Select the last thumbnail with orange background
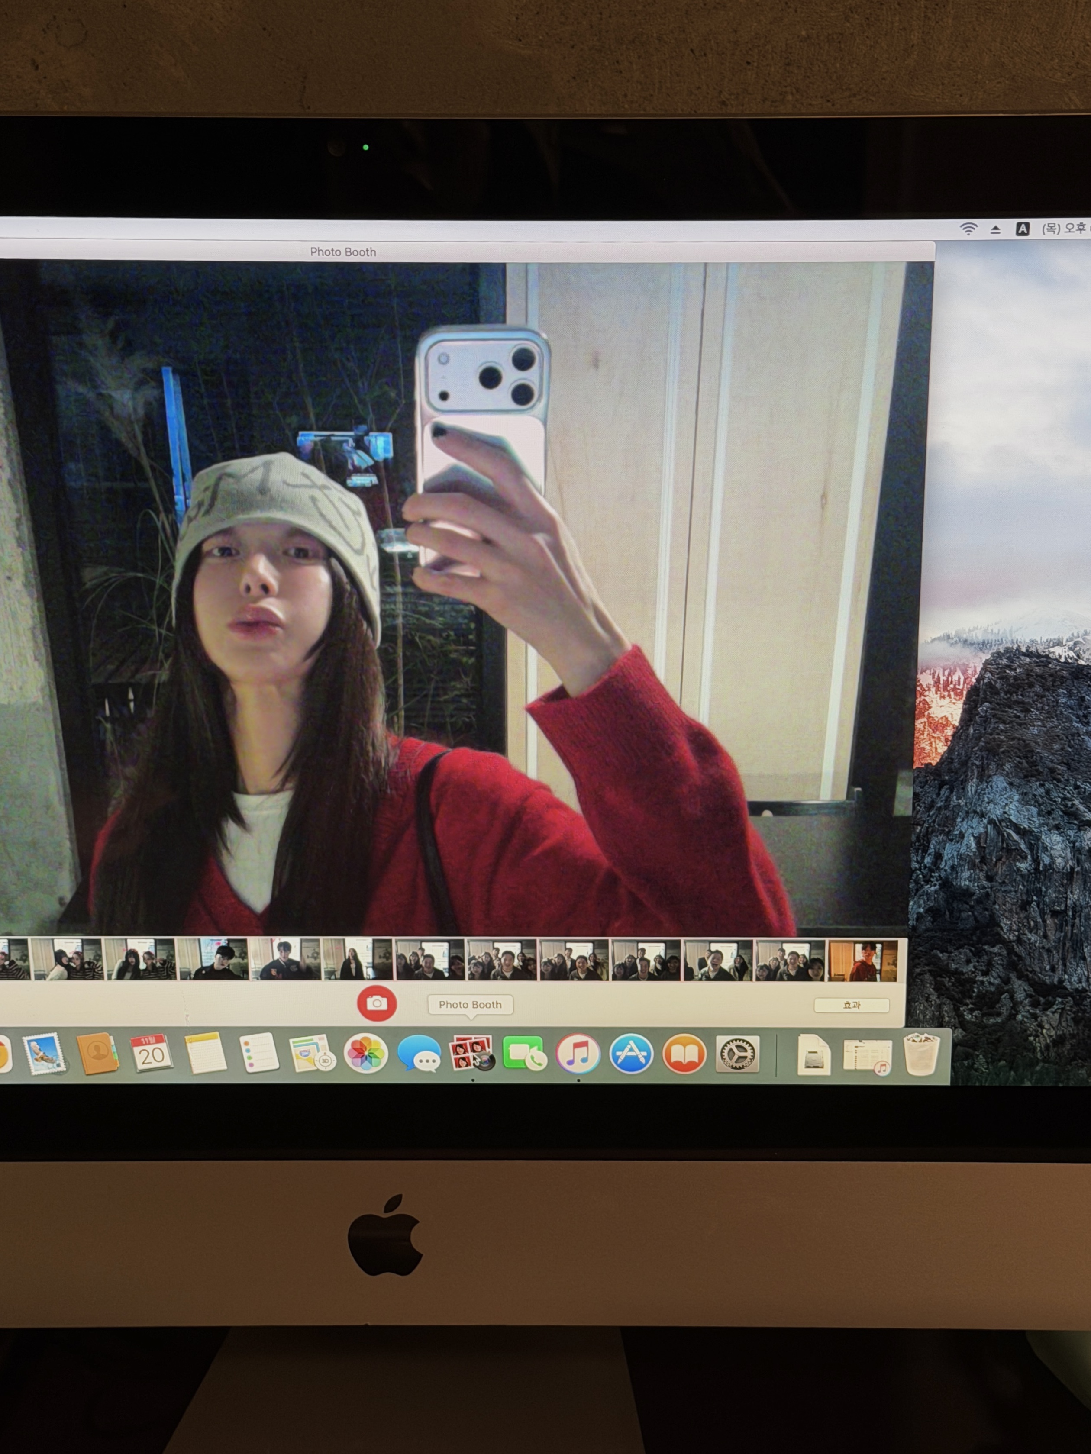The width and height of the screenshot is (1091, 1454). point(862,961)
